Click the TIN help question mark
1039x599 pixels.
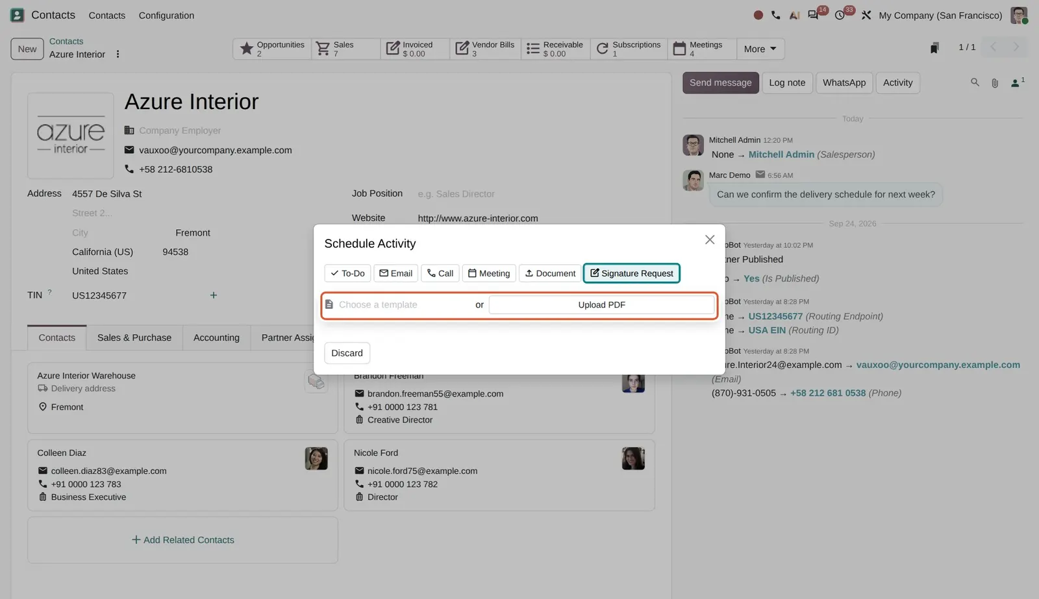point(49,292)
